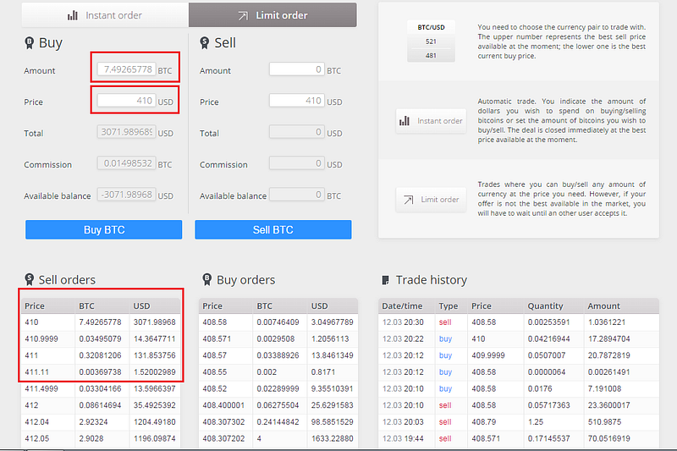
Task: Click the Buy Available balance field
Action: click(126, 195)
